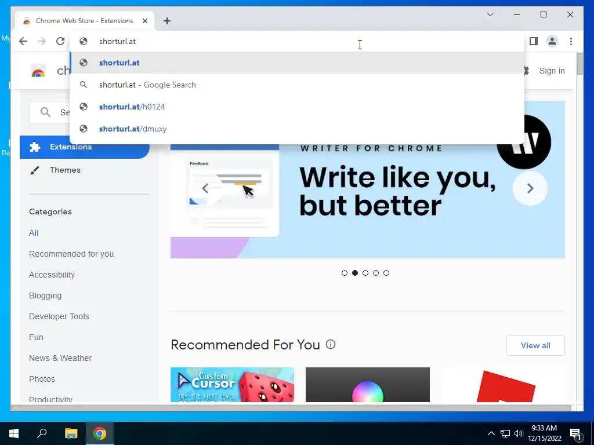The width and height of the screenshot is (594, 445).
Task: Open the Developer Tools category
Action: [59, 316]
